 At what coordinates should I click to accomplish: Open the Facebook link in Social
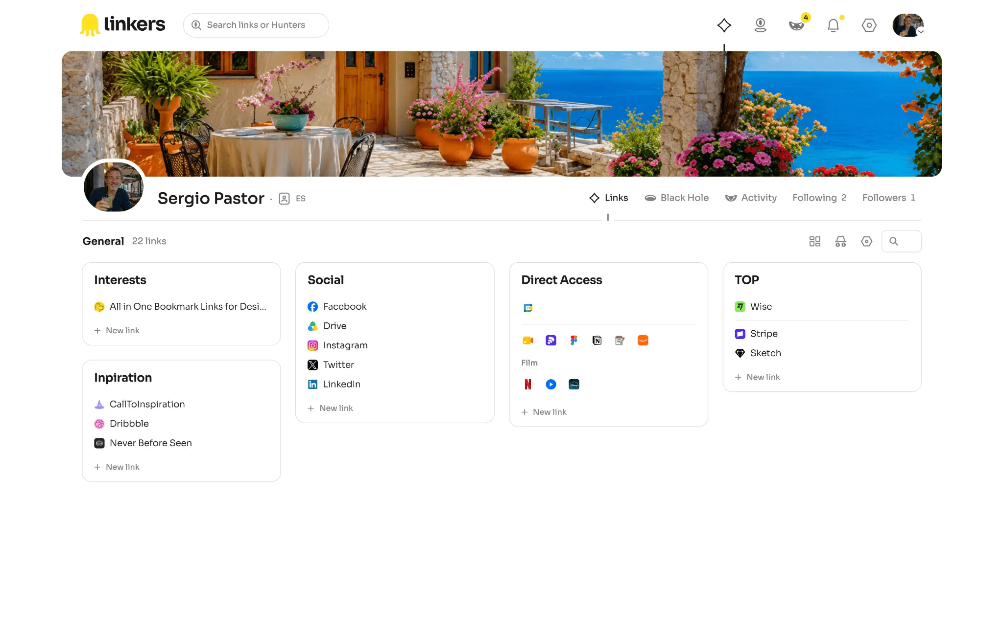click(337, 306)
